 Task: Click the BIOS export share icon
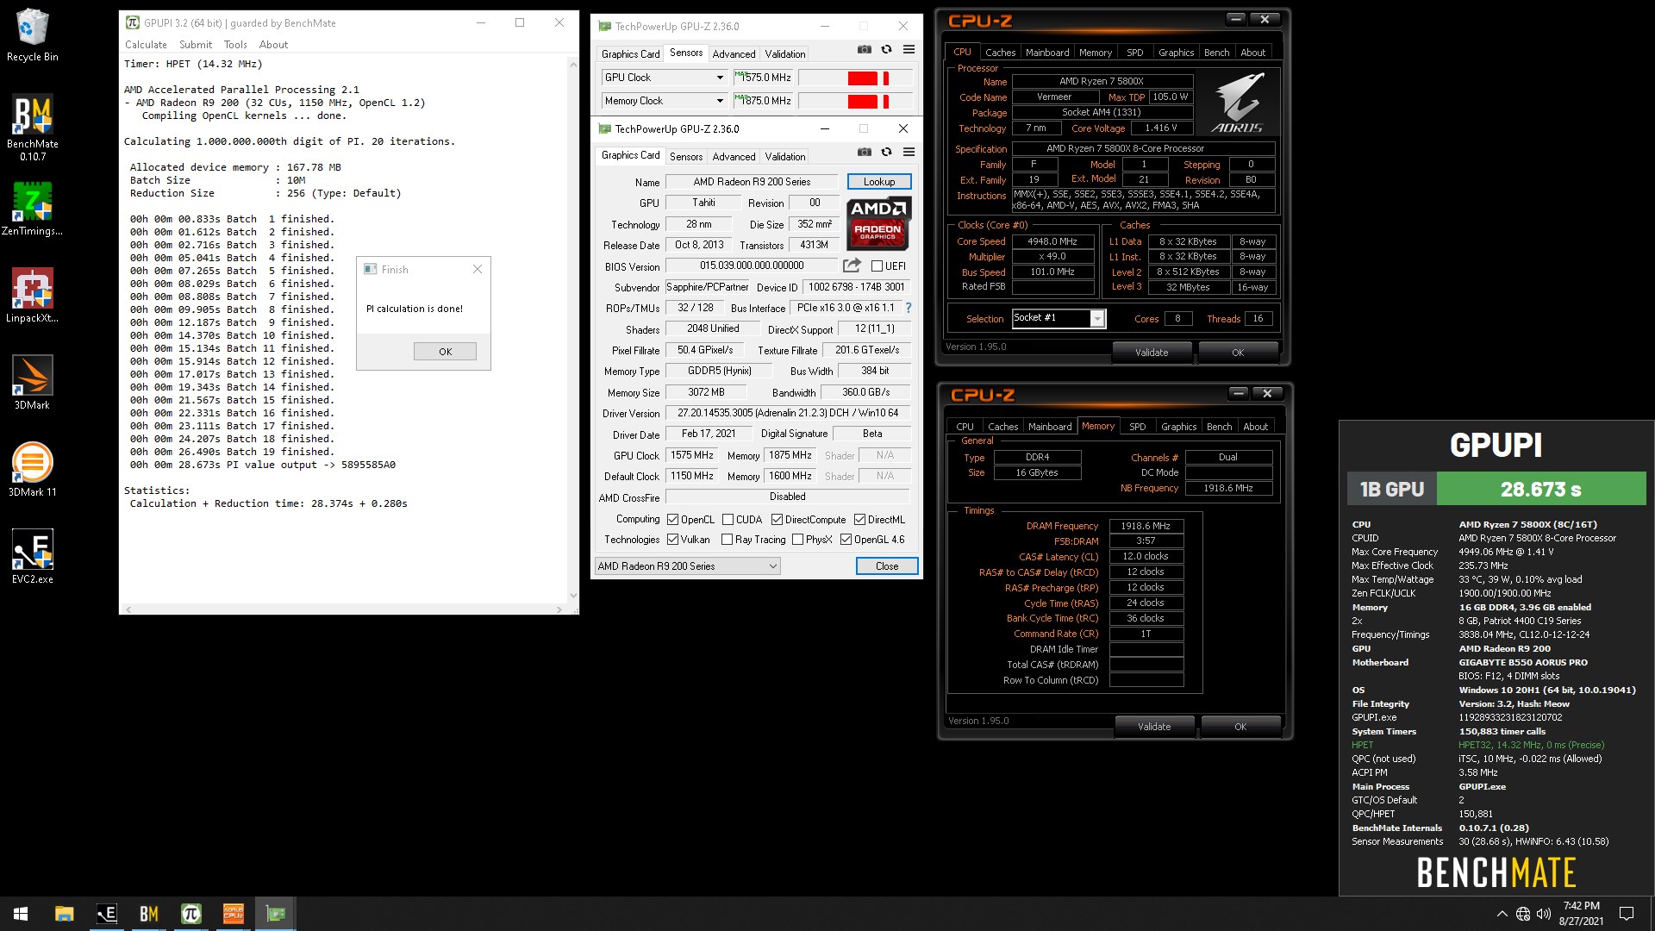pyautogui.click(x=852, y=266)
